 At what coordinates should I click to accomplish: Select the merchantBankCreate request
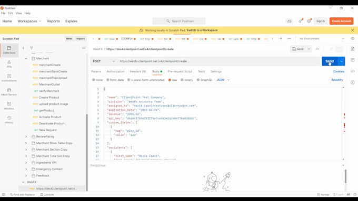click(53, 71)
